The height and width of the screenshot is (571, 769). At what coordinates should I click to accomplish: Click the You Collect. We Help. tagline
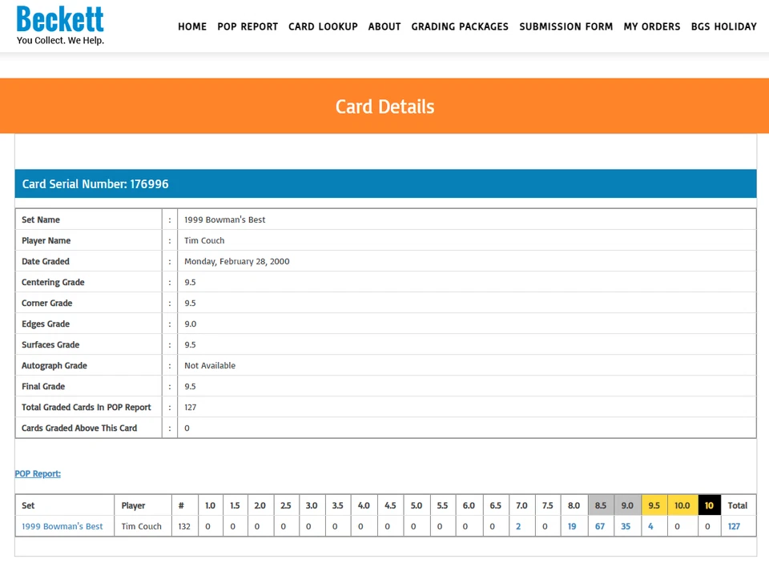(x=60, y=41)
